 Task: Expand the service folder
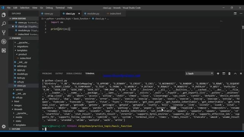pos(19,90)
